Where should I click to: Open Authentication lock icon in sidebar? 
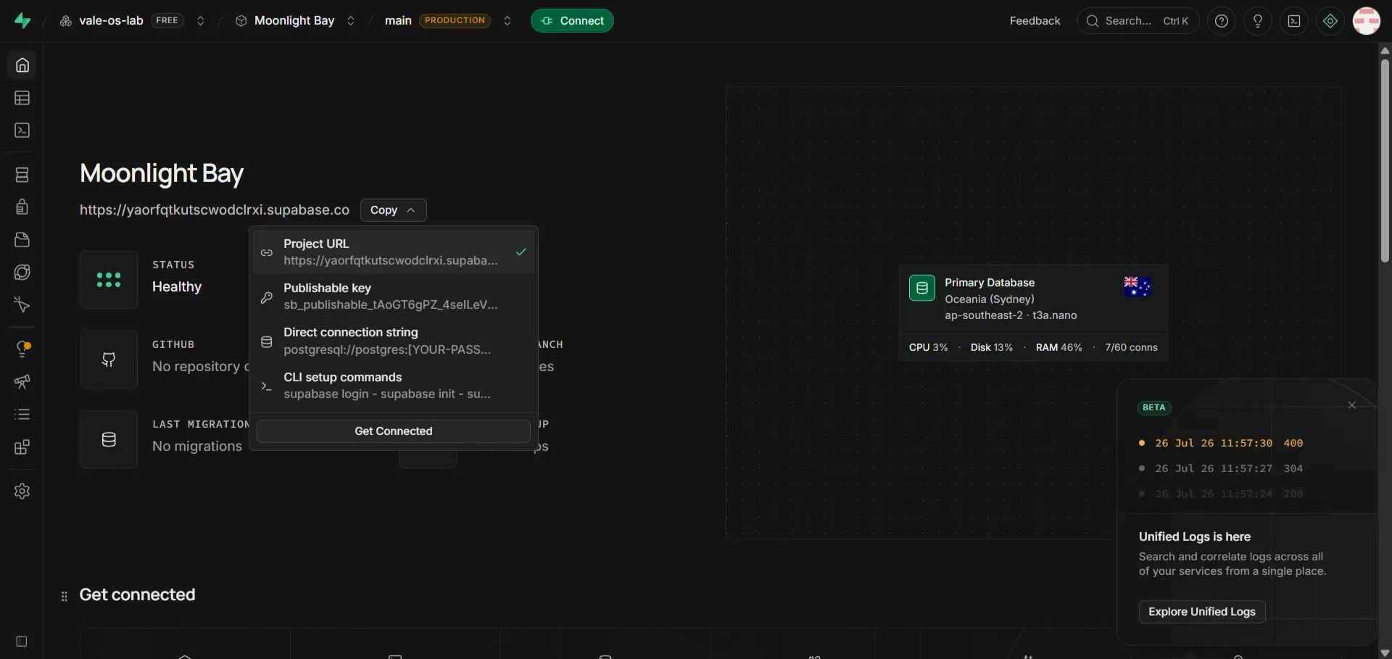[x=22, y=207]
